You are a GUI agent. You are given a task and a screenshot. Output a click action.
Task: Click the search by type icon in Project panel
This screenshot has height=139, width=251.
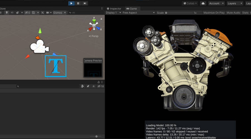tap(83, 86)
